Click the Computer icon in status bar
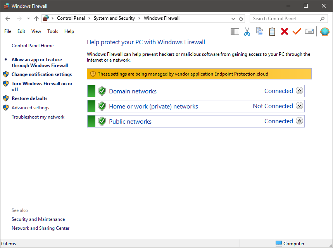Viewport: 333px width, 248px height. point(278,243)
